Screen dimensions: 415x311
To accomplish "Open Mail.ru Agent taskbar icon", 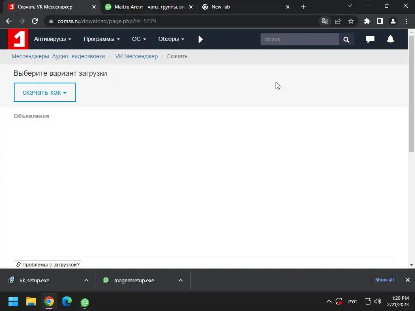I will click(x=85, y=302).
